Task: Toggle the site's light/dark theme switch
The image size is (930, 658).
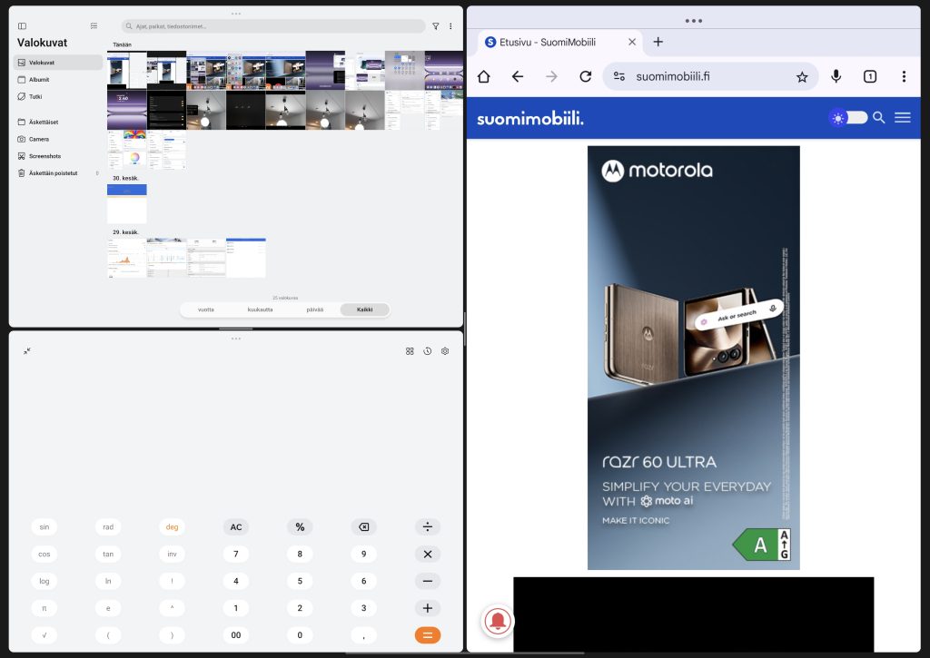Action: (848, 117)
